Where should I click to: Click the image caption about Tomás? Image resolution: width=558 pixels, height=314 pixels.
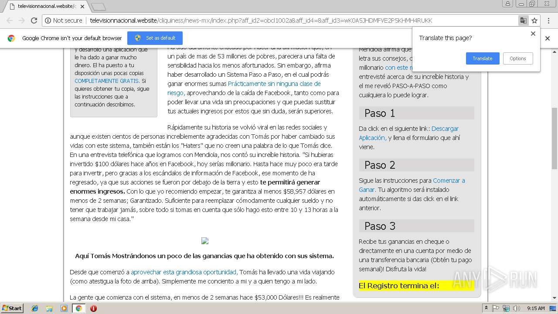[x=204, y=256]
